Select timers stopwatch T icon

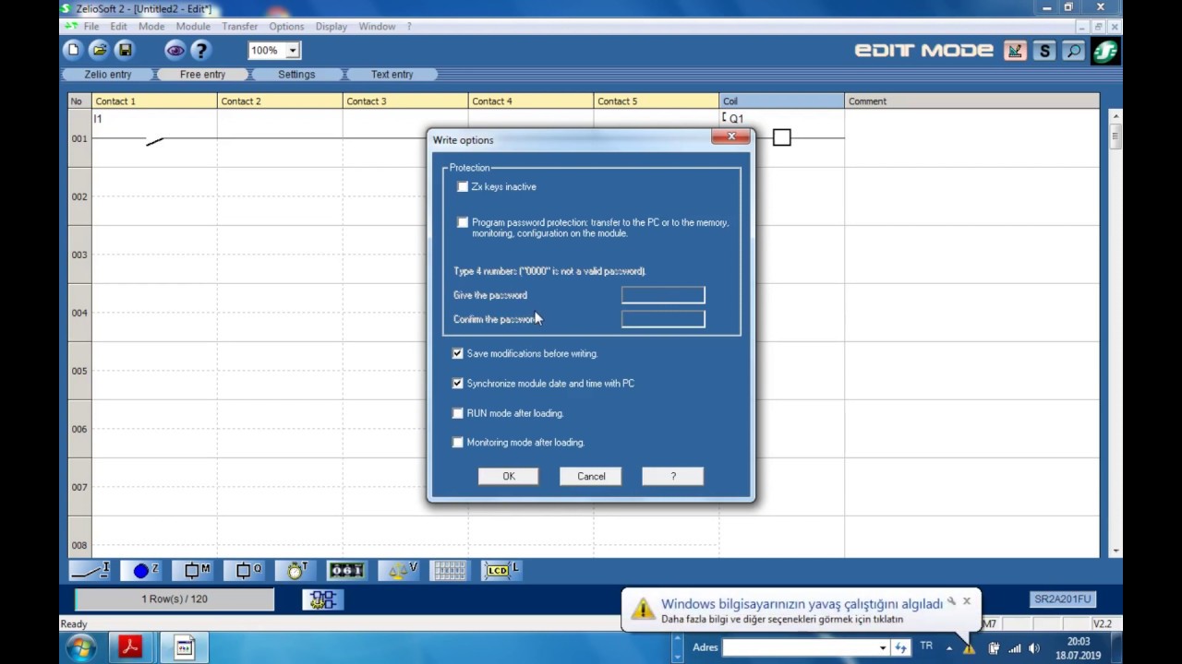click(x=296, y=571)
